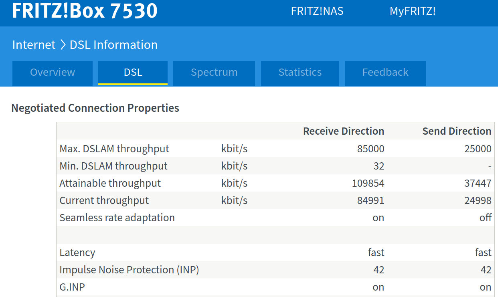
Task: Click the G.INP send 'on' value
Action: pos(486,287)
